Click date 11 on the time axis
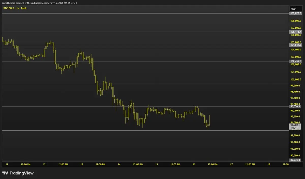 (x=7, y=164)
